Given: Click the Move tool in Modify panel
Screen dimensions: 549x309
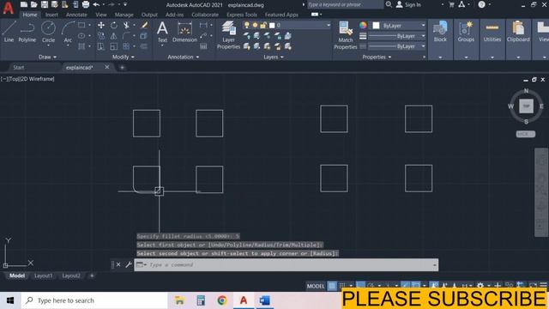Looking at the screenshot, I should 101,25.
